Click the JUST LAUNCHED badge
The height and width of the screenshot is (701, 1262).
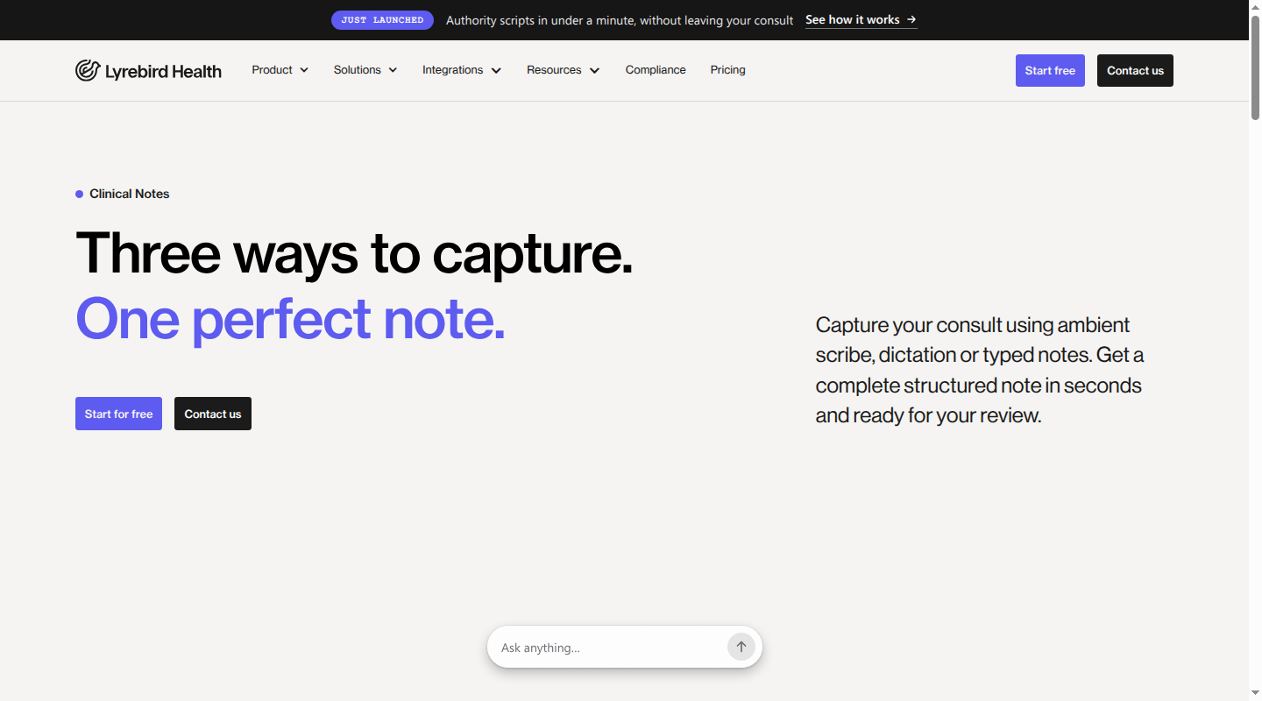point(382,20)
